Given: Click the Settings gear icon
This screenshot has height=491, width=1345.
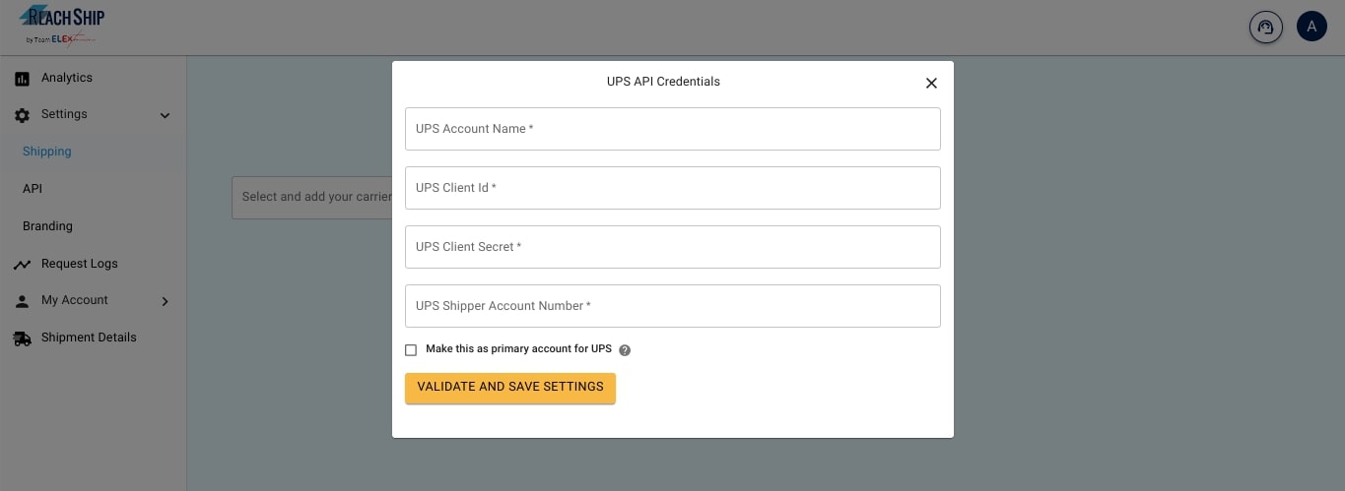Looking at the screenshot, I should click(22, 115).
